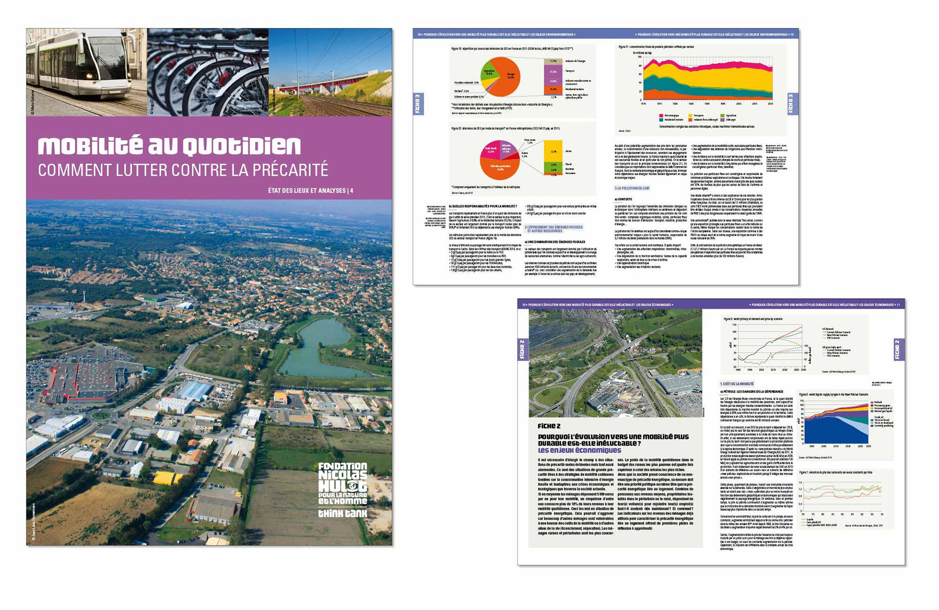Click the Figure 21 stacked area chart
The width and height of the screenshot is (939, 610).
(707, 81)
